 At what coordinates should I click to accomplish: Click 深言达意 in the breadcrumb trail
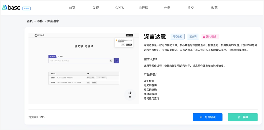(x=53, y=21)
